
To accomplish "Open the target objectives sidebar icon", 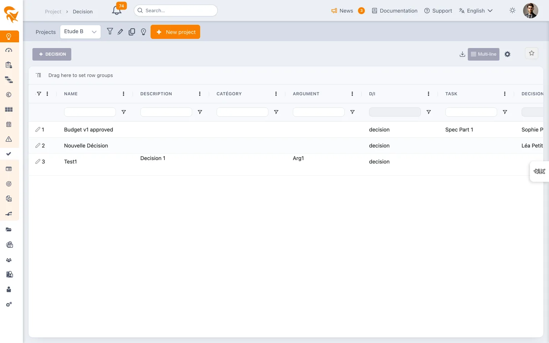I will tap(9, 184).
